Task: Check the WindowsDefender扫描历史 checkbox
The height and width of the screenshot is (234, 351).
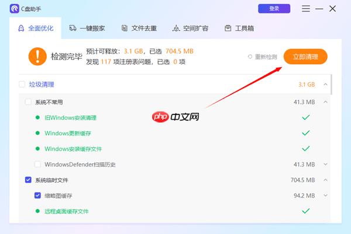Action: tap(37, 165)
